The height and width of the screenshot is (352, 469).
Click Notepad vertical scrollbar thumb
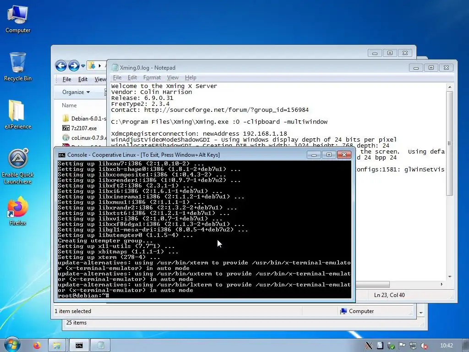[x=449, y=143]
